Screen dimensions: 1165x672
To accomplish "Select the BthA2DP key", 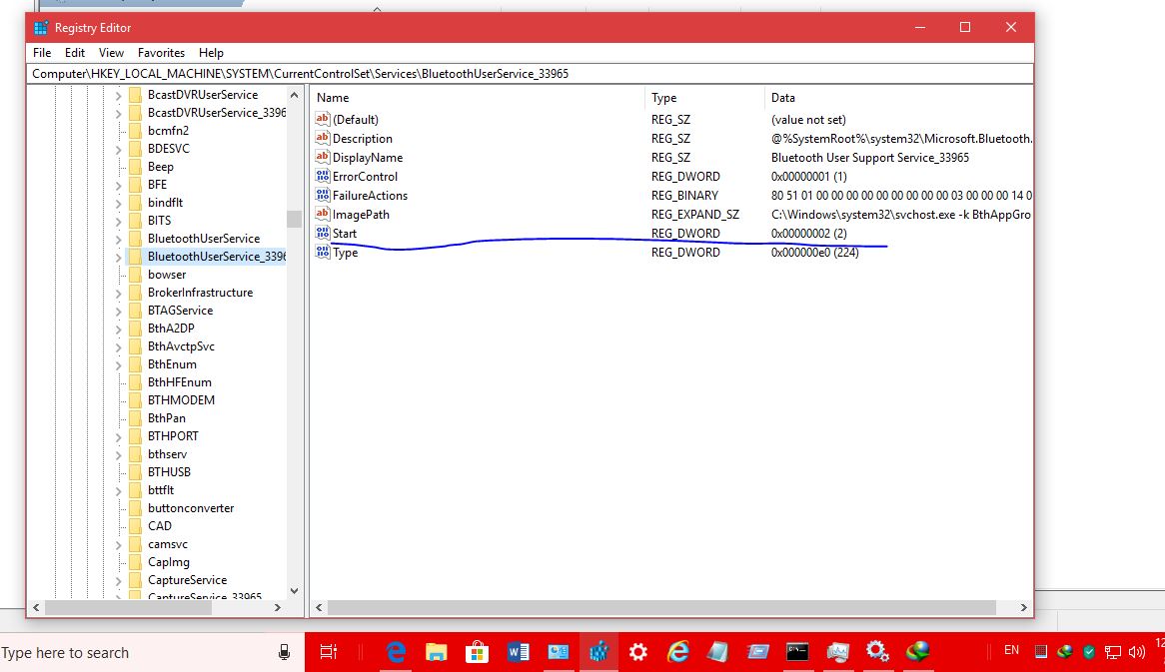I will (x=171, y=329).
